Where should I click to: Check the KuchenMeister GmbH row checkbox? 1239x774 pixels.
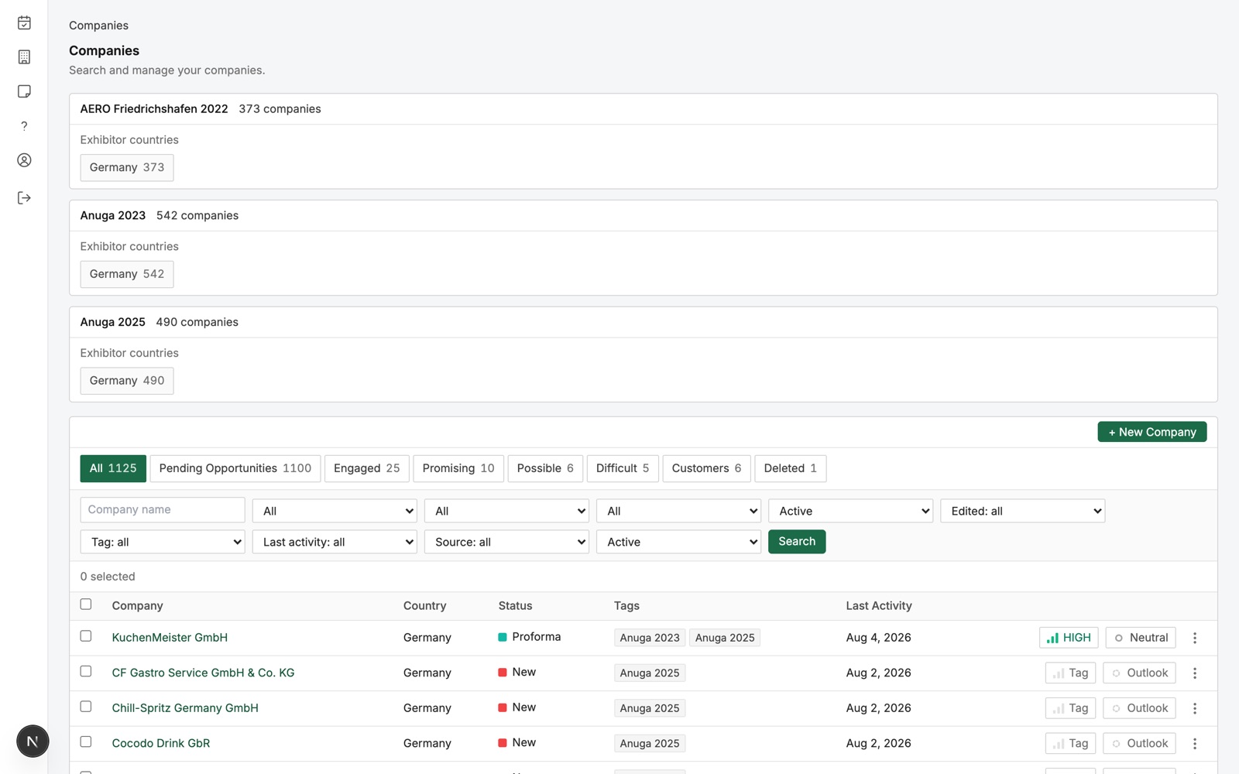(86, 636)
